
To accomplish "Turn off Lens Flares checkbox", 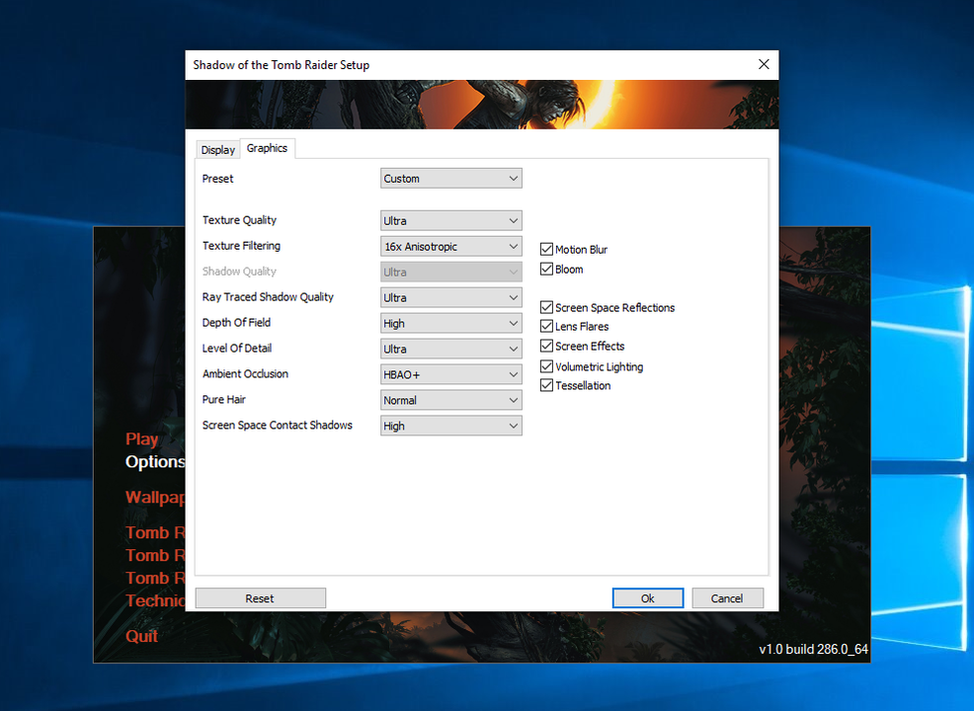I will 546,326.
